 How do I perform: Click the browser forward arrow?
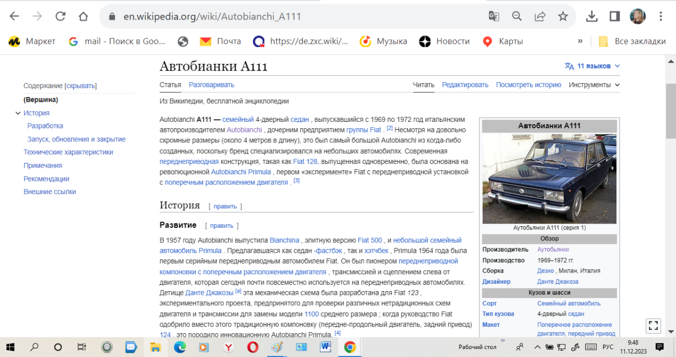click(x=37, y=16)
